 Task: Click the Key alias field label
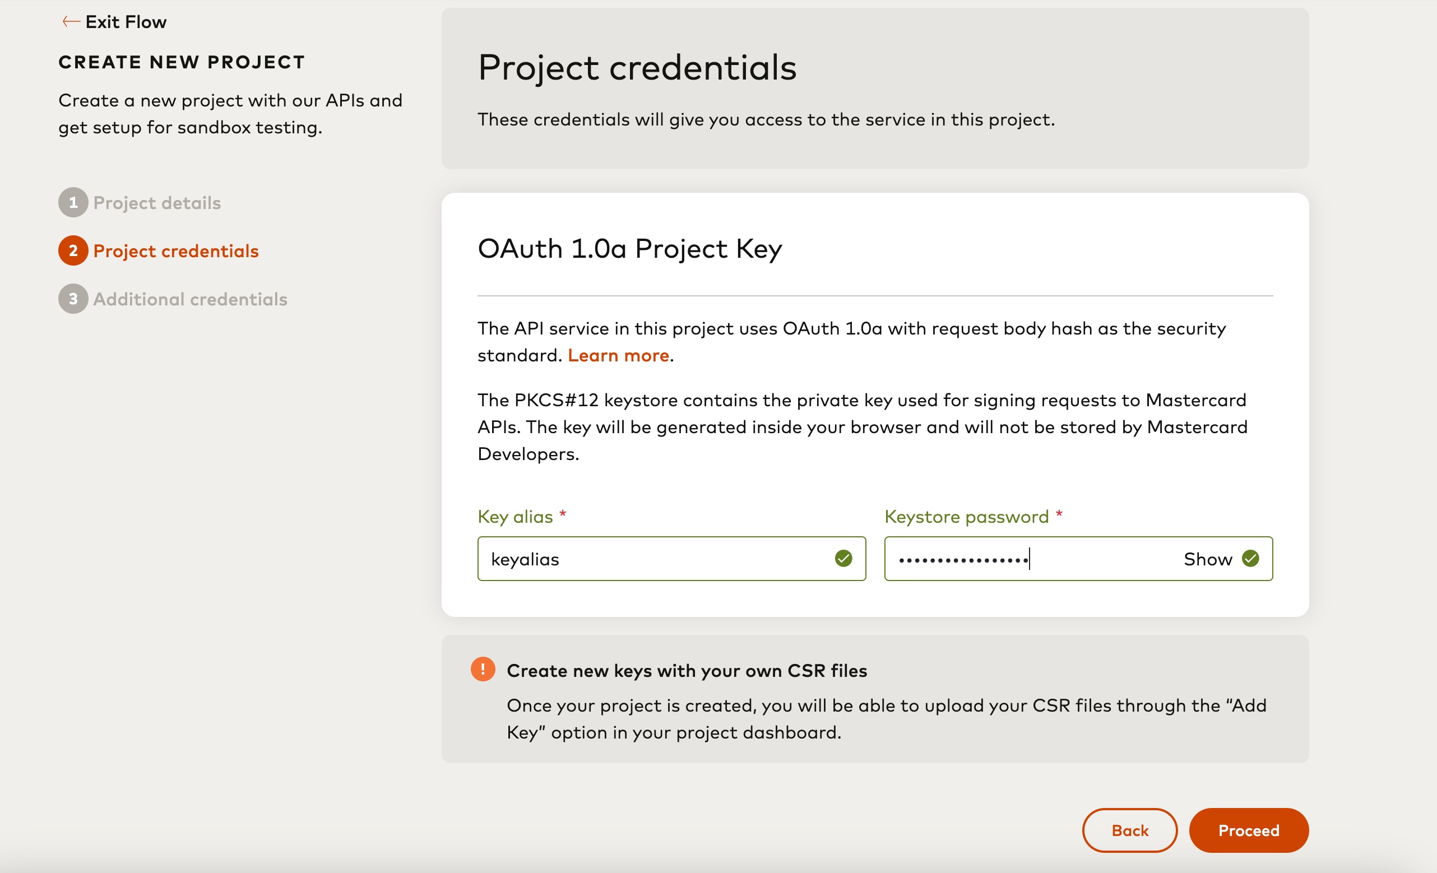[x=515, y=517]
